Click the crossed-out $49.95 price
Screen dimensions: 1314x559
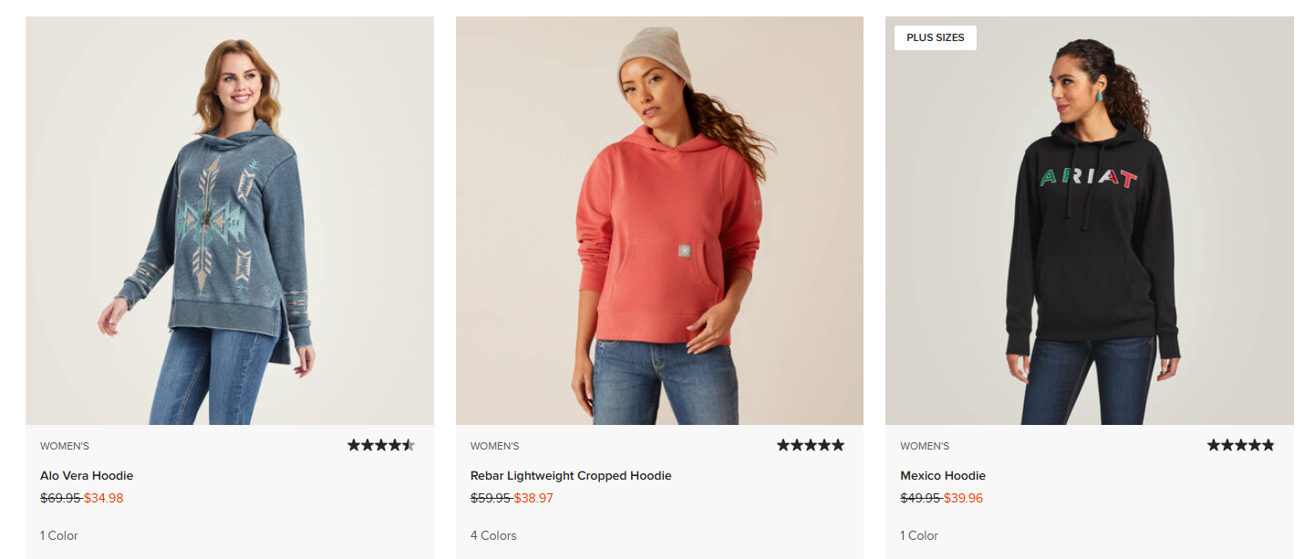coord(923,498)
